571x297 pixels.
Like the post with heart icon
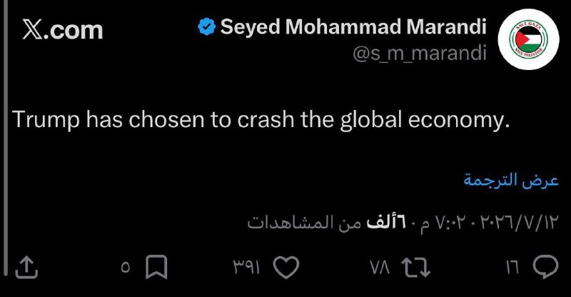pyautogui.click(x=286, y=268)
